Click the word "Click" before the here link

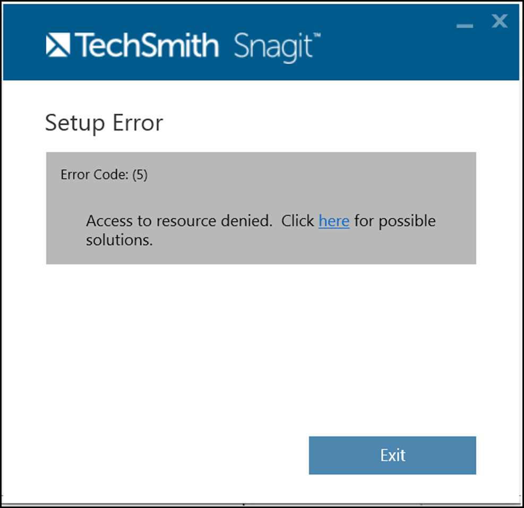298,221
